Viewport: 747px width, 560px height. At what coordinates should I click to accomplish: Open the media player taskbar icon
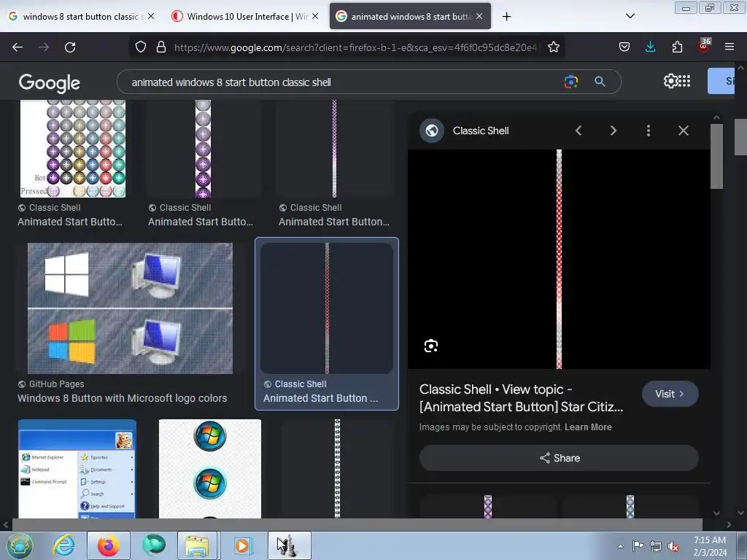pyautogui.click(x=242, y=545)
